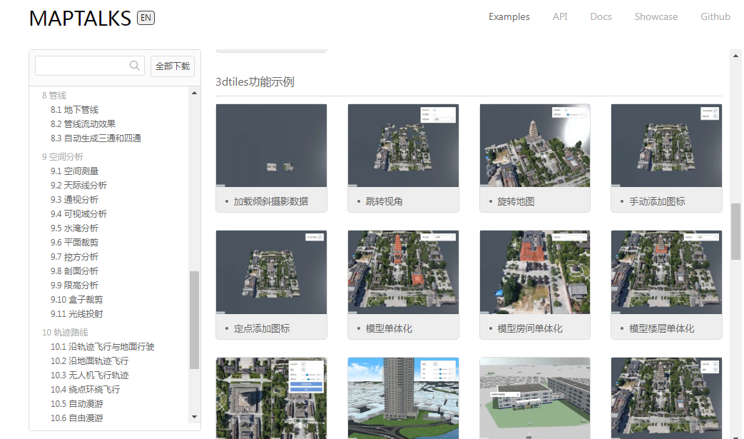
Task: Open 9.5 水淹分析 example
Action: click(x=74, y=228)
